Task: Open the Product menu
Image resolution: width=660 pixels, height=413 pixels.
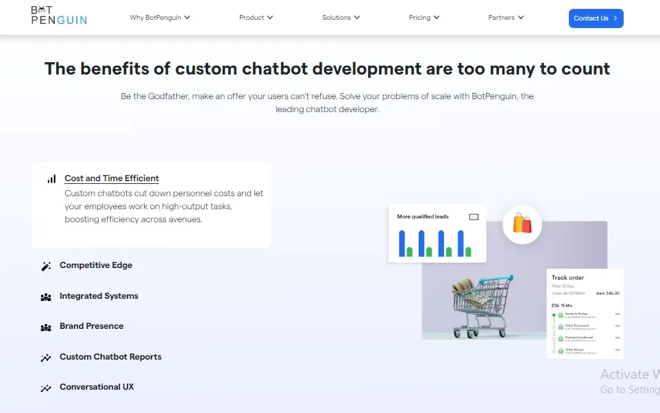Action: point(256,18)
